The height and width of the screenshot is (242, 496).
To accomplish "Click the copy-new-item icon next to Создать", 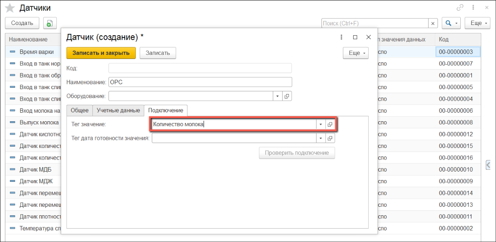I will pyautogui.click(x=49, y=23).
